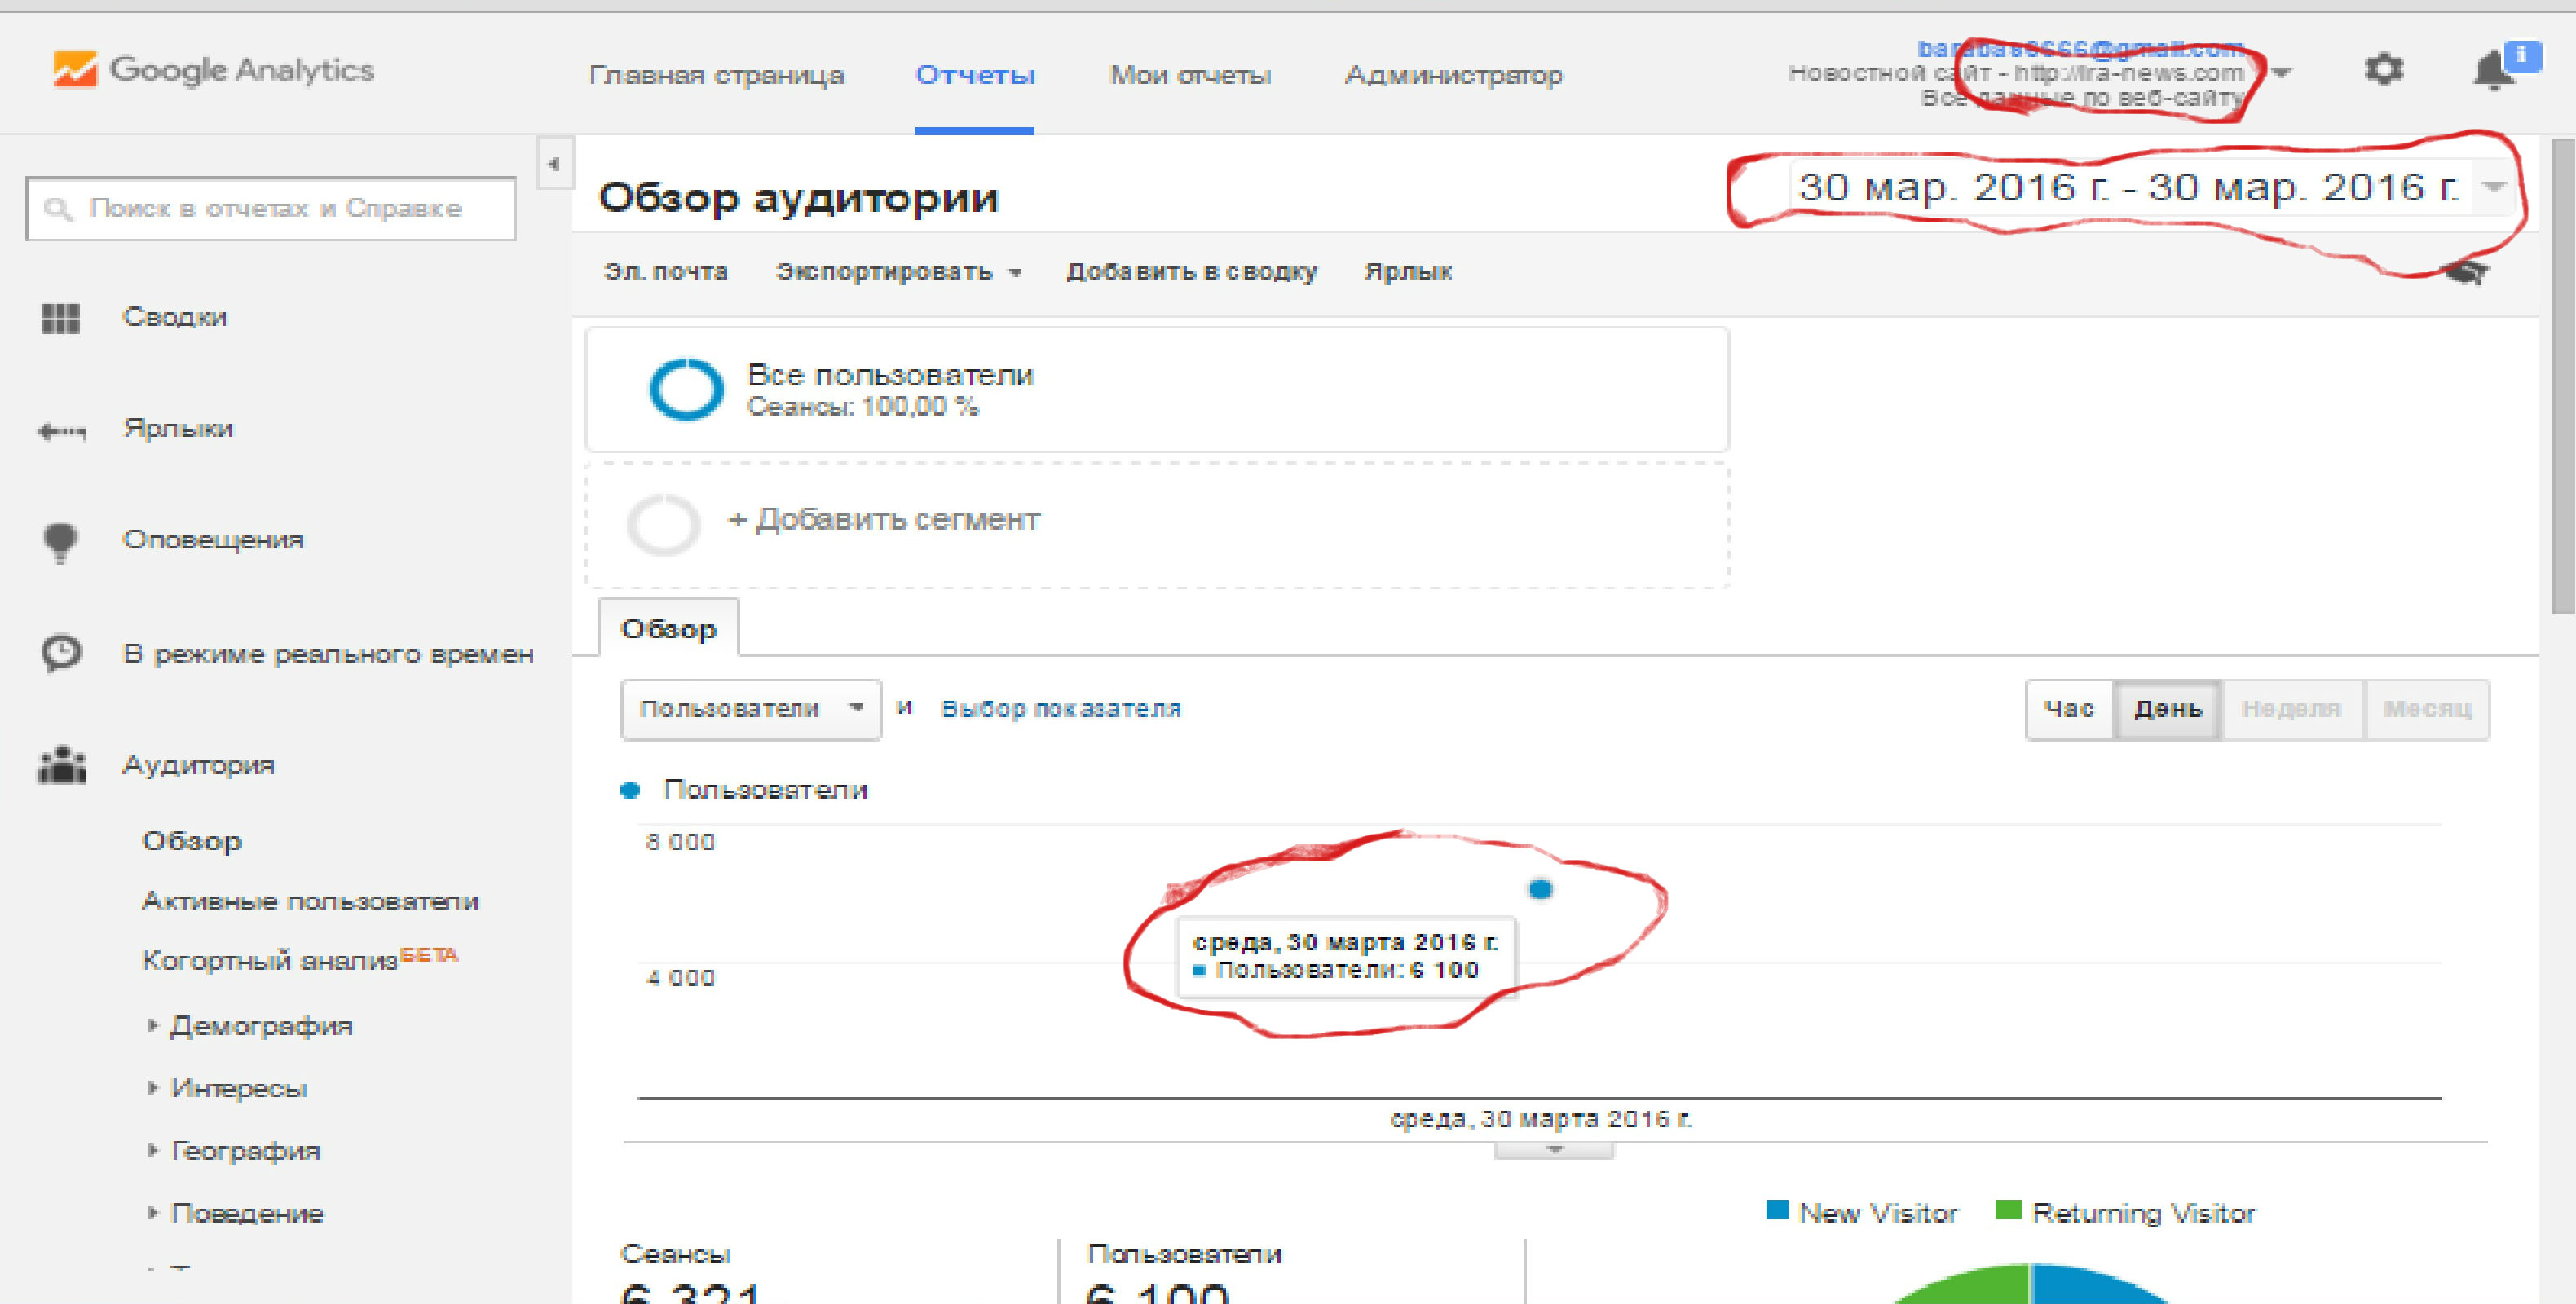The image size is (2576, 1304).
Task: Click the Оповещения alerts bulb icon
Action: [x=60, y=543]
